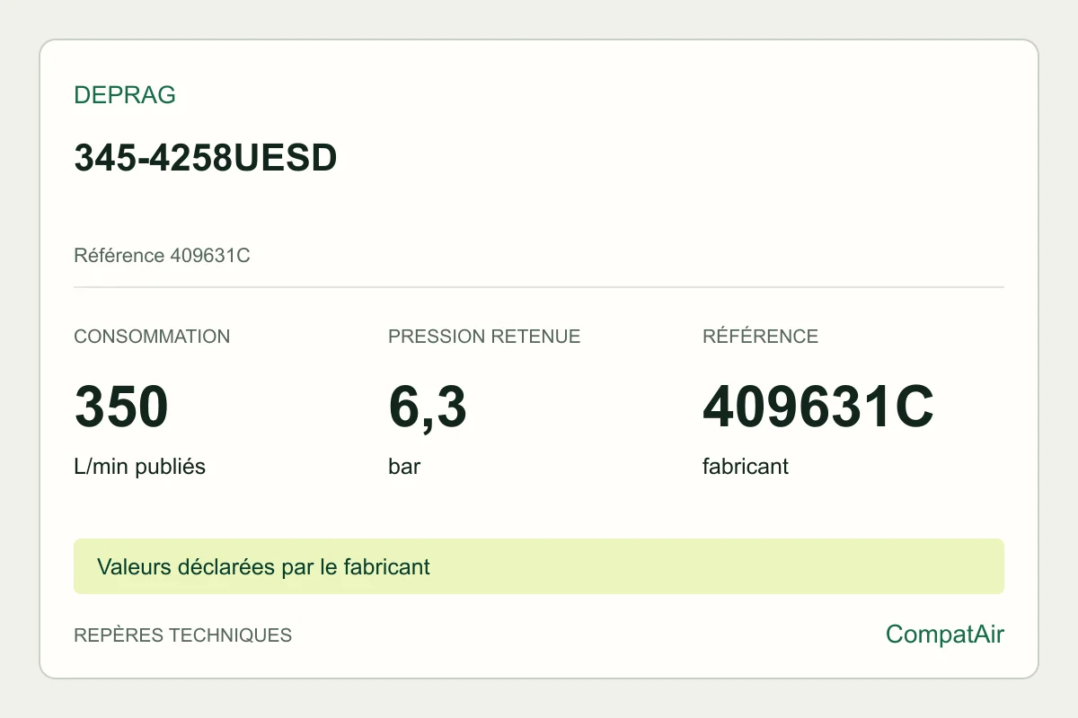Click the 'L/min publiés' unit text

tap(139, 467)
